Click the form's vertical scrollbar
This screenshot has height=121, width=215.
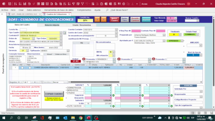[x=214, y=52]
